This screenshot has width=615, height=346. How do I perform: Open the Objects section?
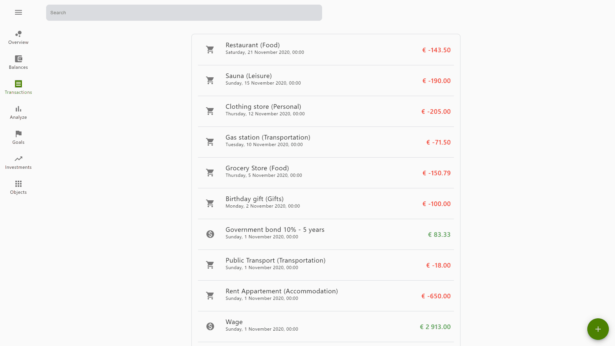(x=18, y=188)
